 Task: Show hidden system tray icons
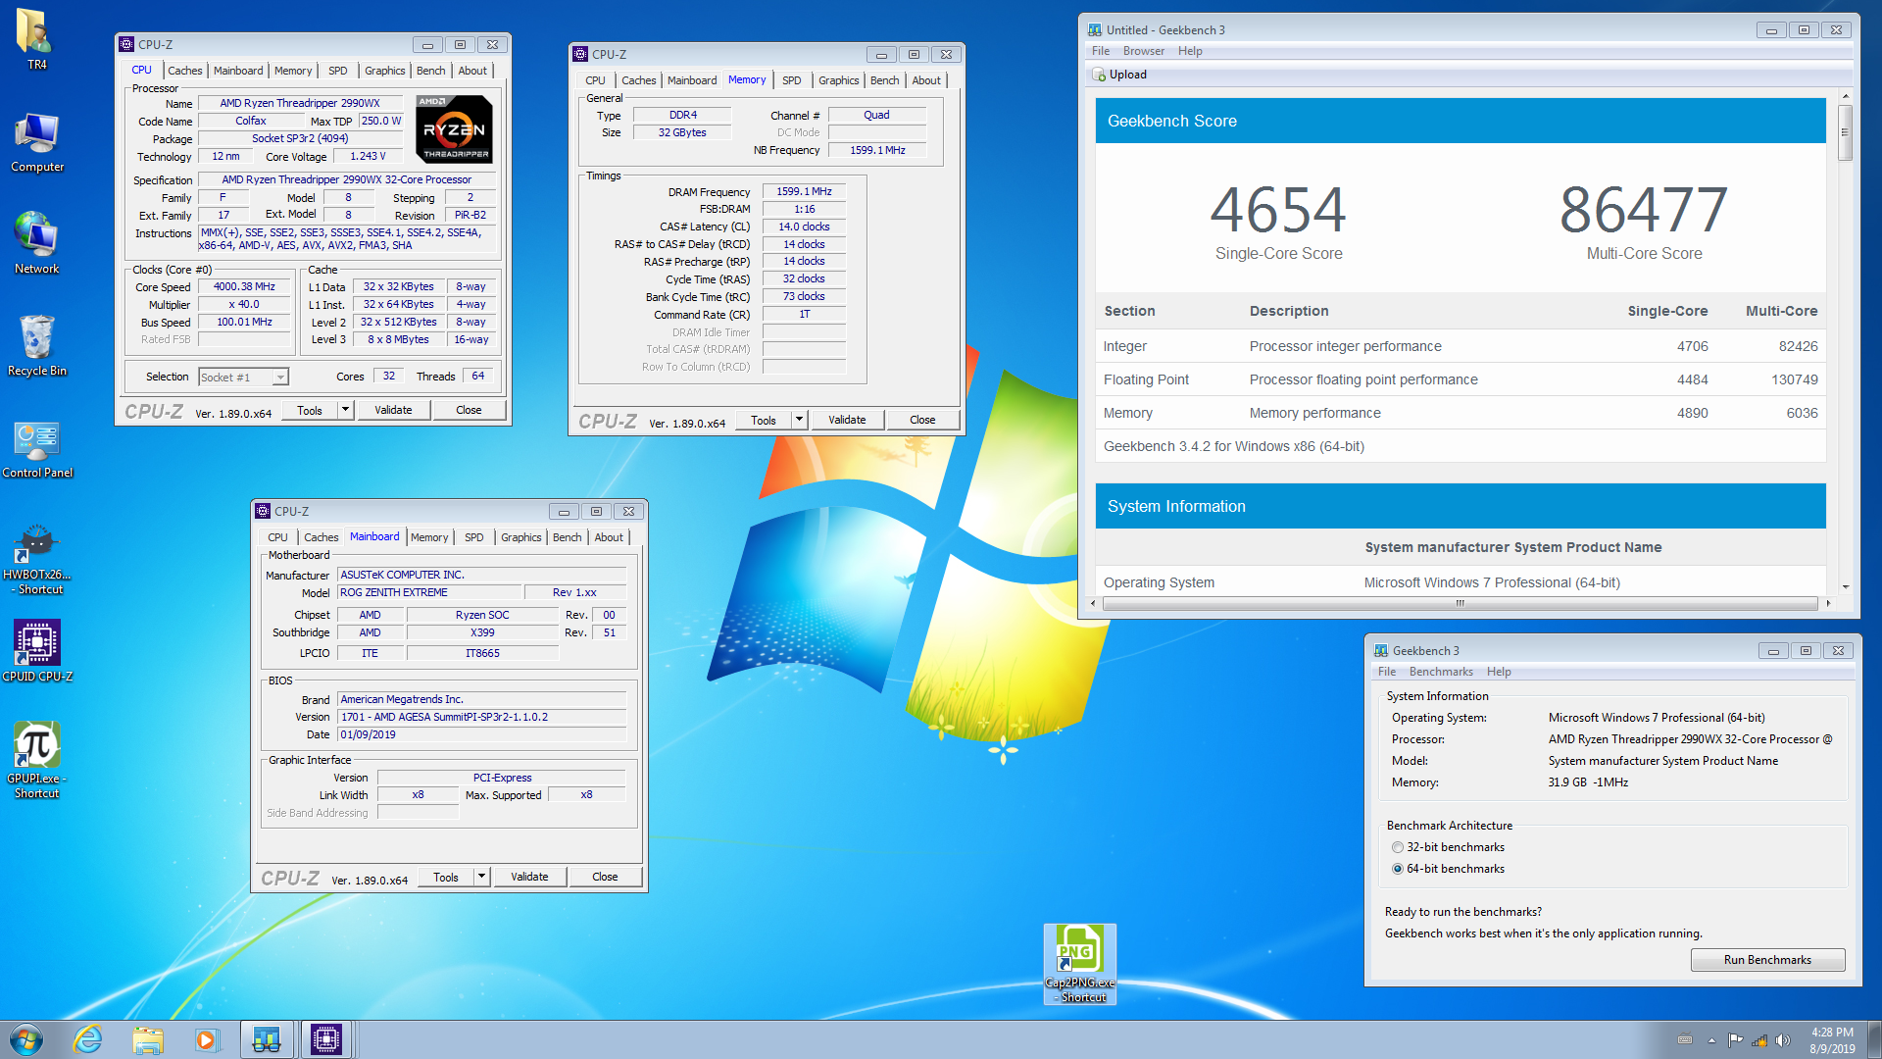1711,1040
